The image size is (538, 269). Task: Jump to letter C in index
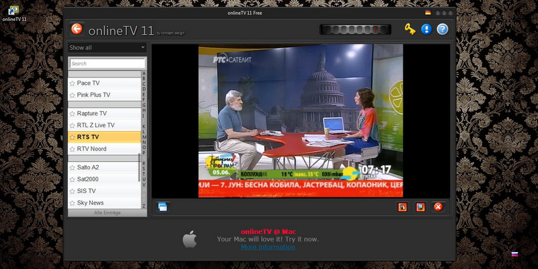[144, 83]
